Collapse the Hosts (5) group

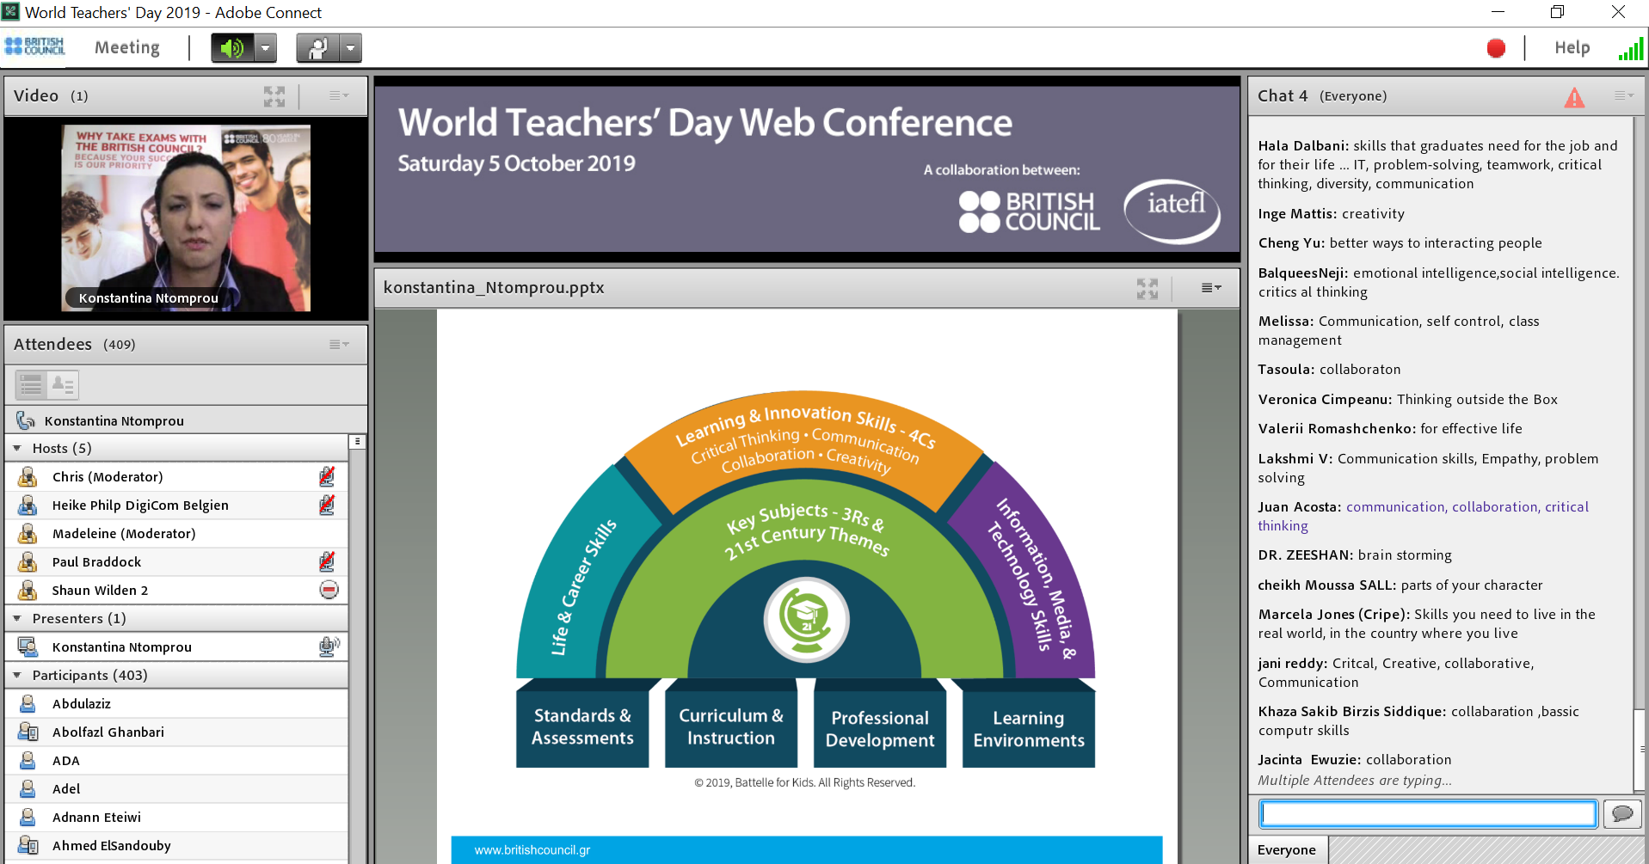17,448
